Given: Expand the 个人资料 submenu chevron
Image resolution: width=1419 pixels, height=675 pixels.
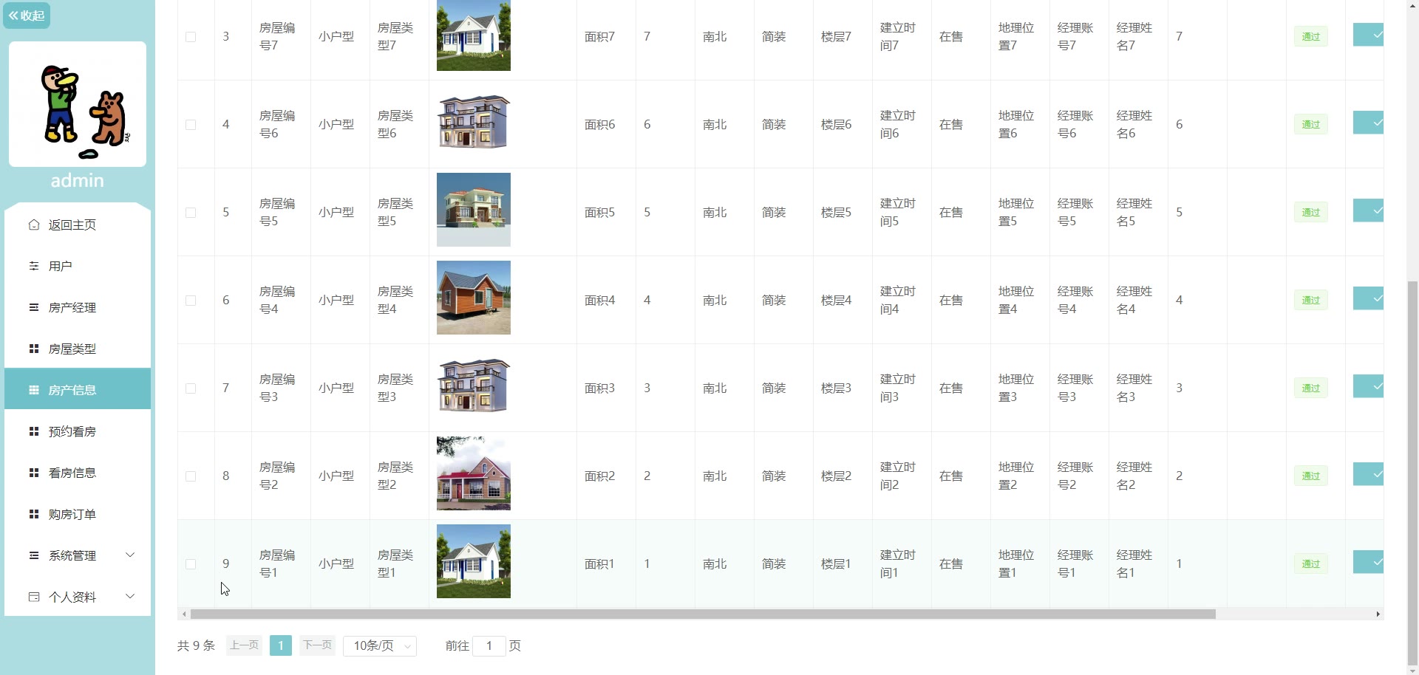Looking at the screenshot, I should (130, 596).
